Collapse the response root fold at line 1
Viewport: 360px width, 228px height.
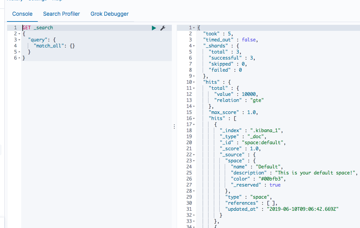click(194, 28)
